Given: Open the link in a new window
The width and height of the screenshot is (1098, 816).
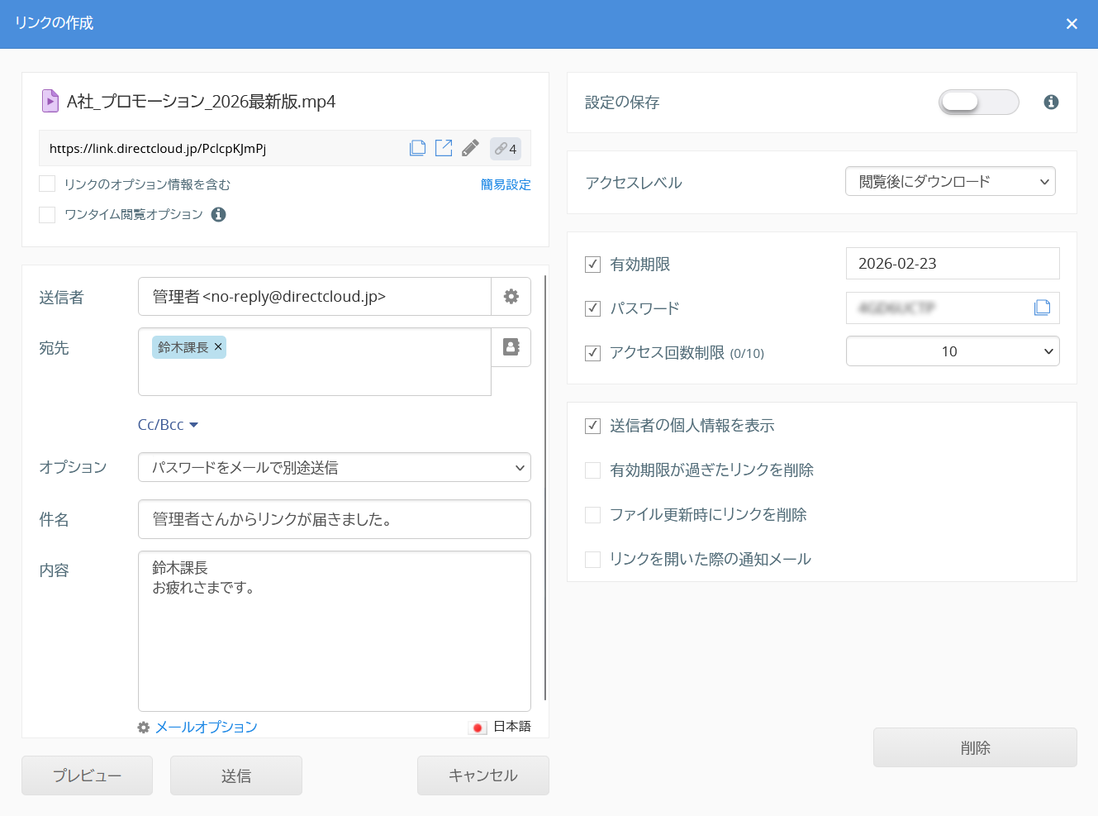Looking at the screenshot, I should coord(444,148).
